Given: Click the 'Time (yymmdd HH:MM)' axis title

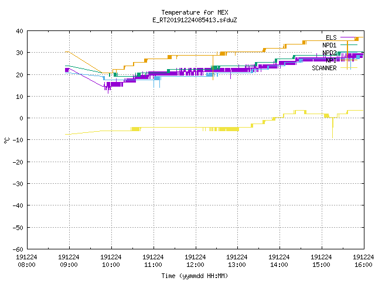Looking at the screenshot, I should [195, 276].
